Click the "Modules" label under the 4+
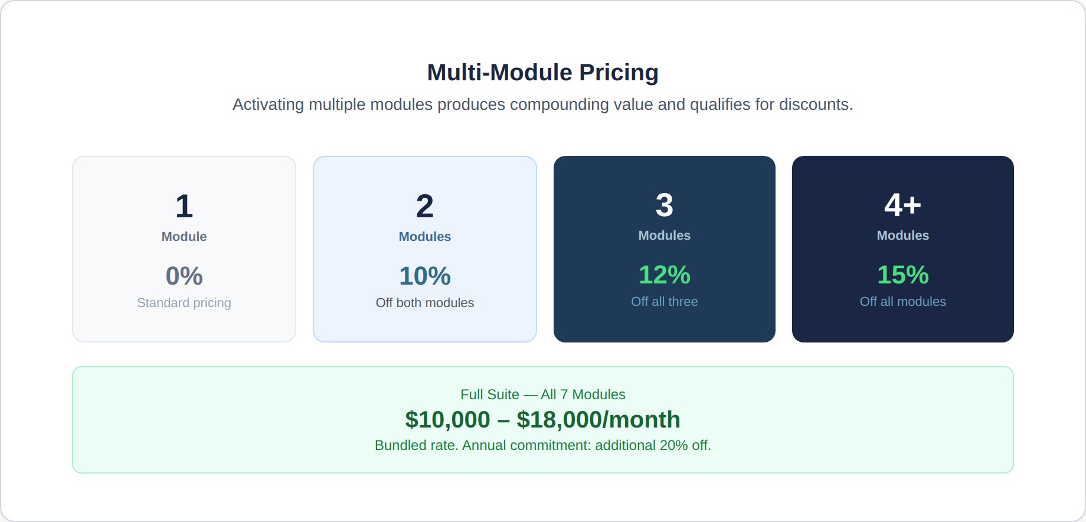Viewport: 1086px width, 522px height. [902, 236]
